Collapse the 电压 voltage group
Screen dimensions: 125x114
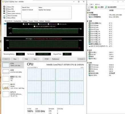click(x=88, y=50)
